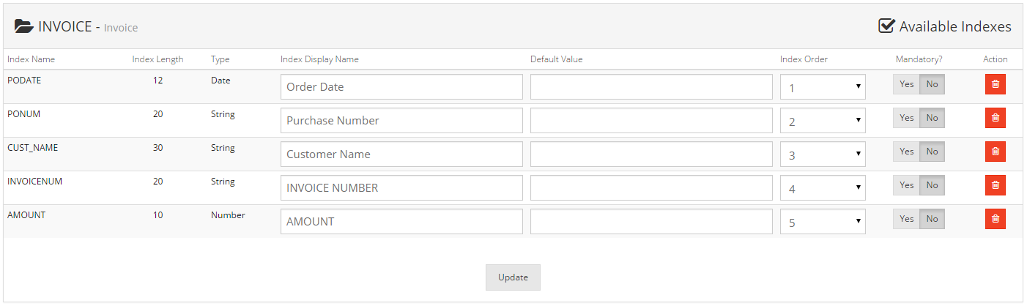This screenshot has height=306, width=1027.
Task: Focus the INVOICE NUMBER display name field
Action: [x=401, y=187]
